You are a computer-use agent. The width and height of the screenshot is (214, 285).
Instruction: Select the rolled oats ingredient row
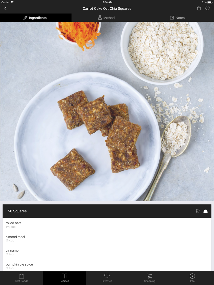107,225
